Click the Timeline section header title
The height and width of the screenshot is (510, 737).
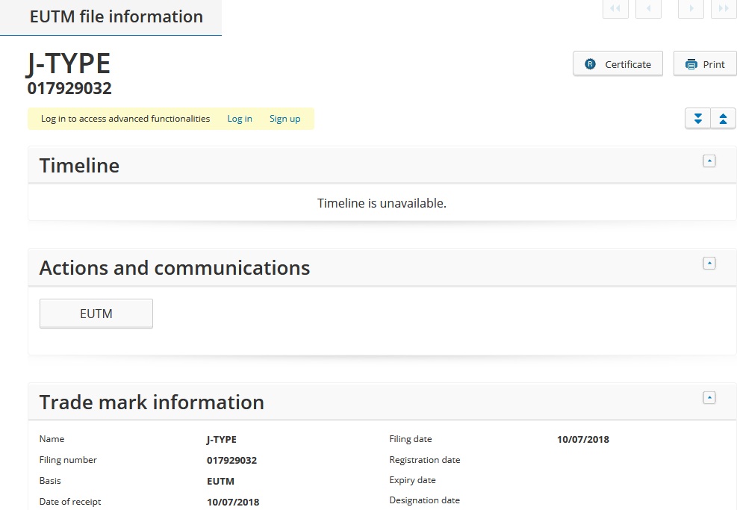point(79,166)
